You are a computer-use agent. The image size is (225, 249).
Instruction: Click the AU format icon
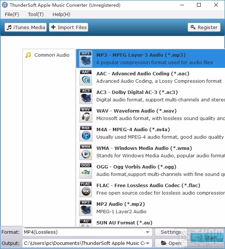86,223
